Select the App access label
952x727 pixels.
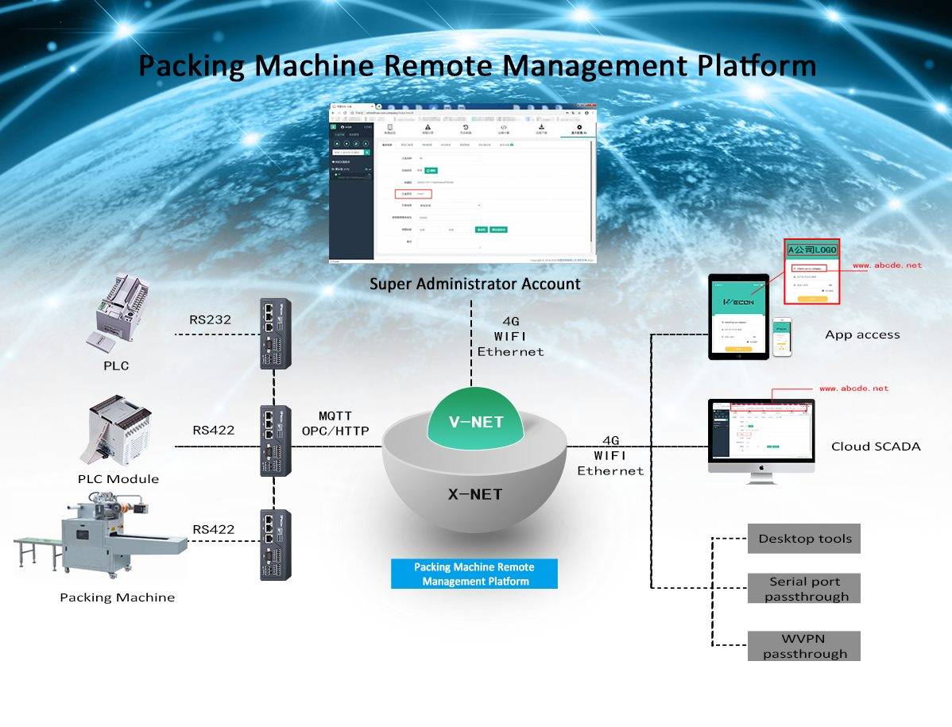862,334
